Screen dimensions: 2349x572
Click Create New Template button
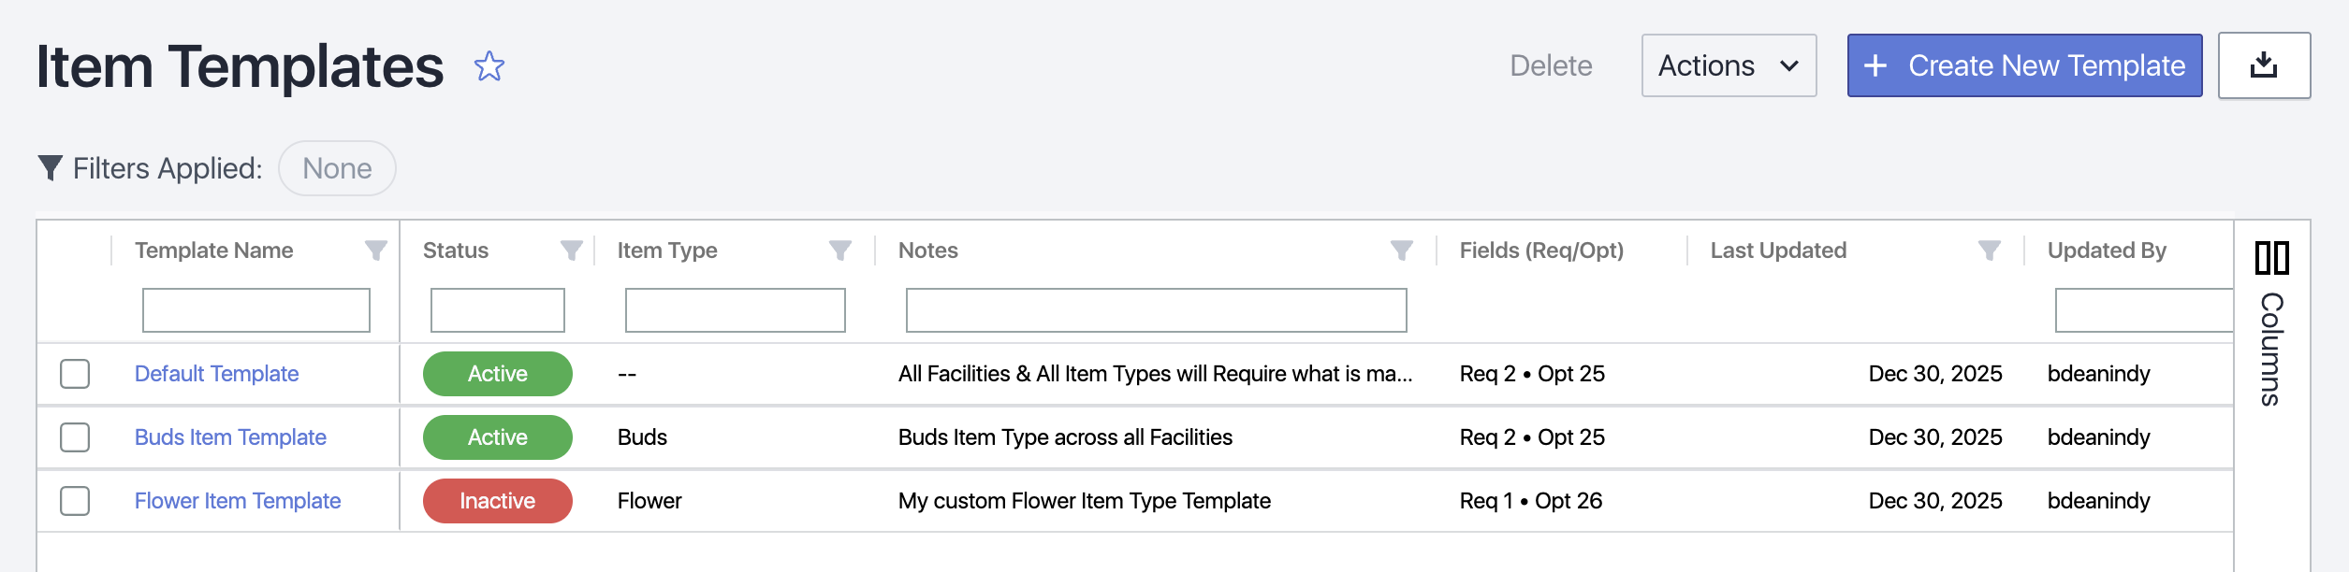(2023, 65)
